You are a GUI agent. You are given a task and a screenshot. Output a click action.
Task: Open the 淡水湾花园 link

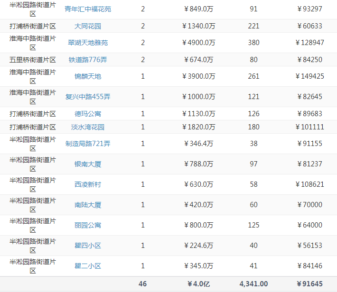(88, 127)
